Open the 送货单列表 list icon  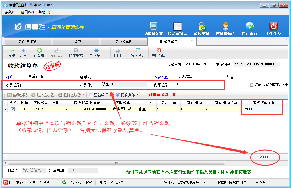pos(177,27)
